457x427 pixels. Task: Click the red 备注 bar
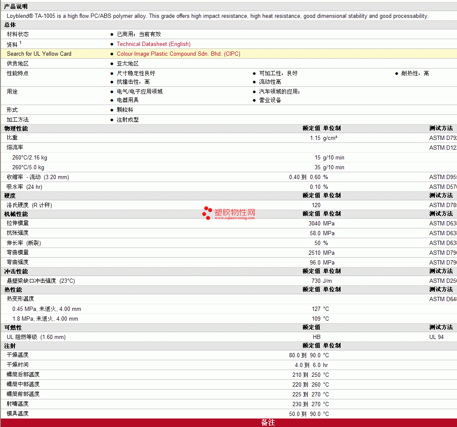[229, 423]
